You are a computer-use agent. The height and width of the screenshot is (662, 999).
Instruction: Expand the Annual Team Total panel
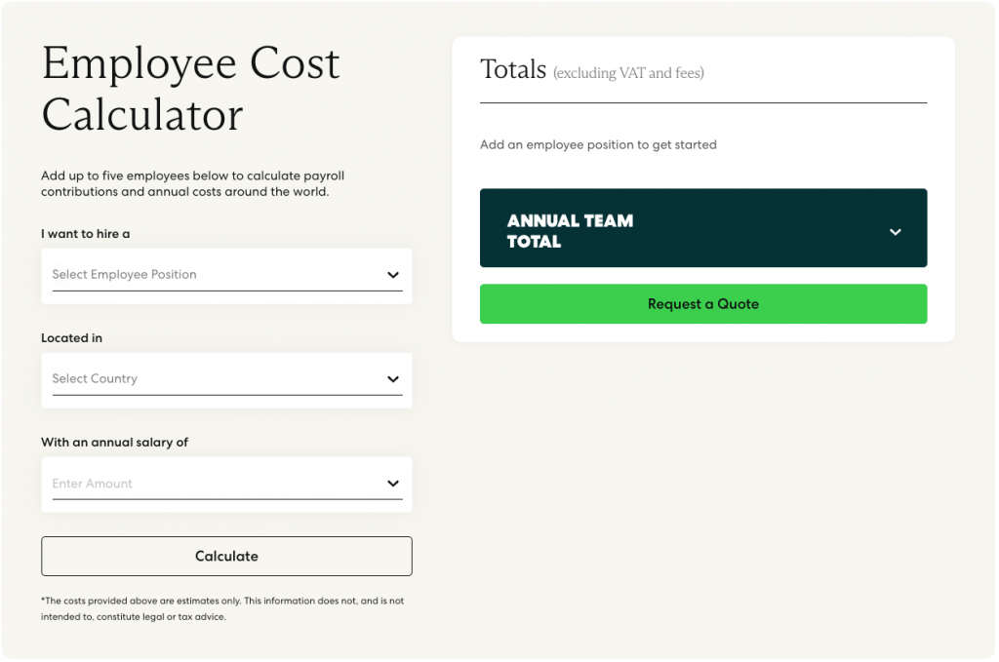[x=703, y=228]
